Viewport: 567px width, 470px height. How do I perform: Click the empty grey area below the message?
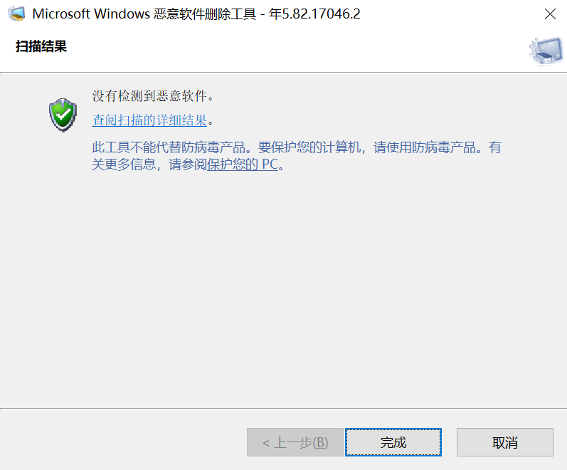pyautogui.click(x=283, y=290)
